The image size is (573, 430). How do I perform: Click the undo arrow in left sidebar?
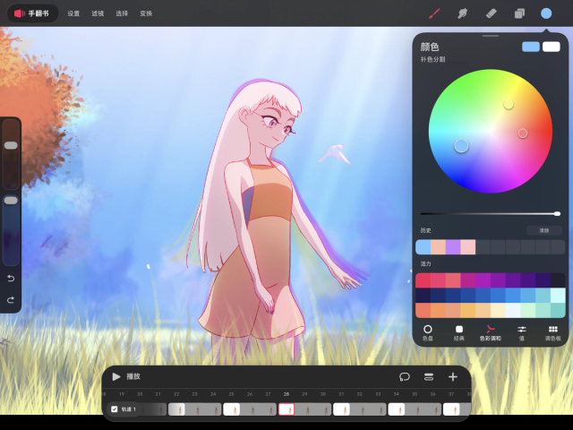tap(11, 279)
